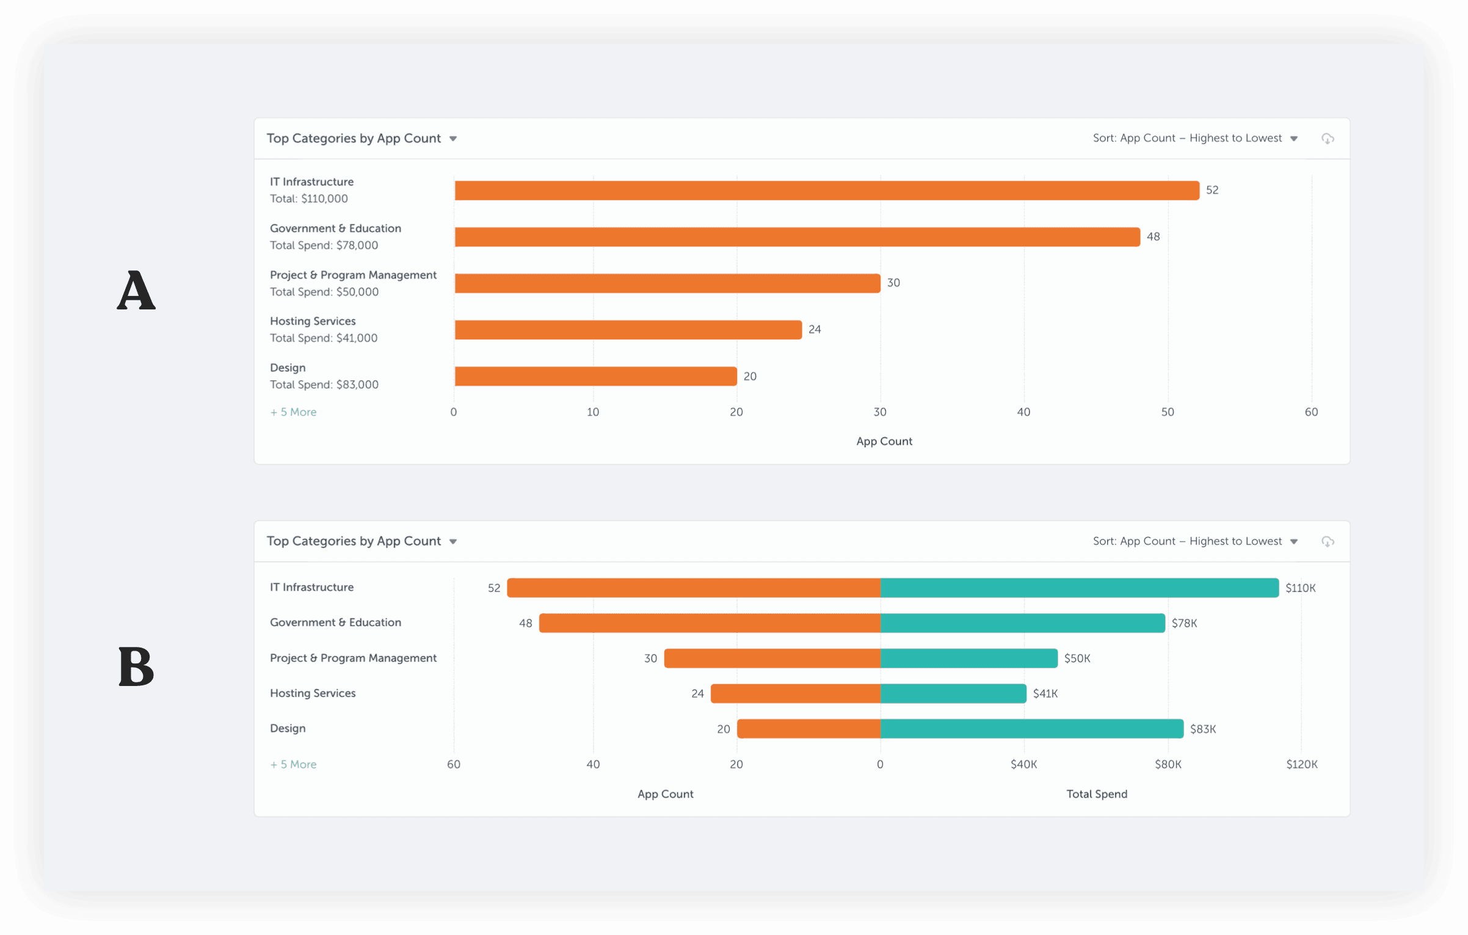Select Government & Education bar in chart A
This screenshot has width=1468, height=935.
click(x=797, y=237)
